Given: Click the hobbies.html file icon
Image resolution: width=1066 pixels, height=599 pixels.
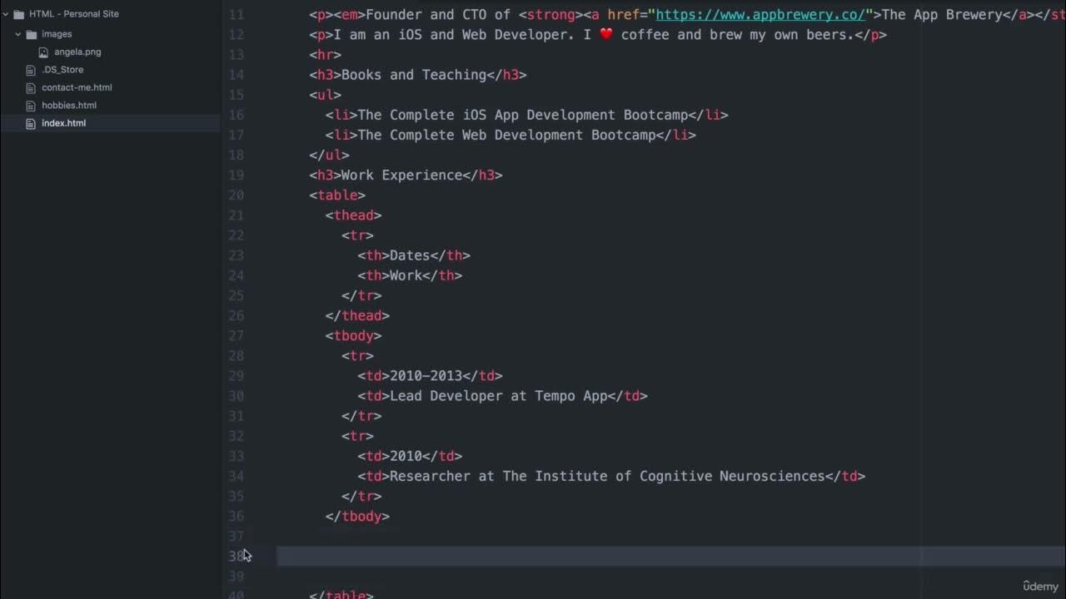Looking at the screenshot, I should [x=32, y=106].
